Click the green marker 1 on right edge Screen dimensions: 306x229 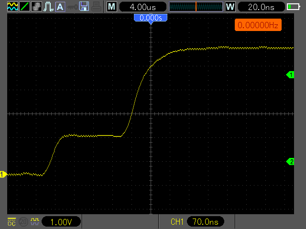tap(290, 75)
